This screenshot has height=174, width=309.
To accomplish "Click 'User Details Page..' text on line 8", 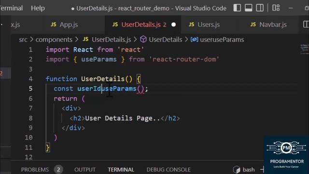I will tap(122, 118).
